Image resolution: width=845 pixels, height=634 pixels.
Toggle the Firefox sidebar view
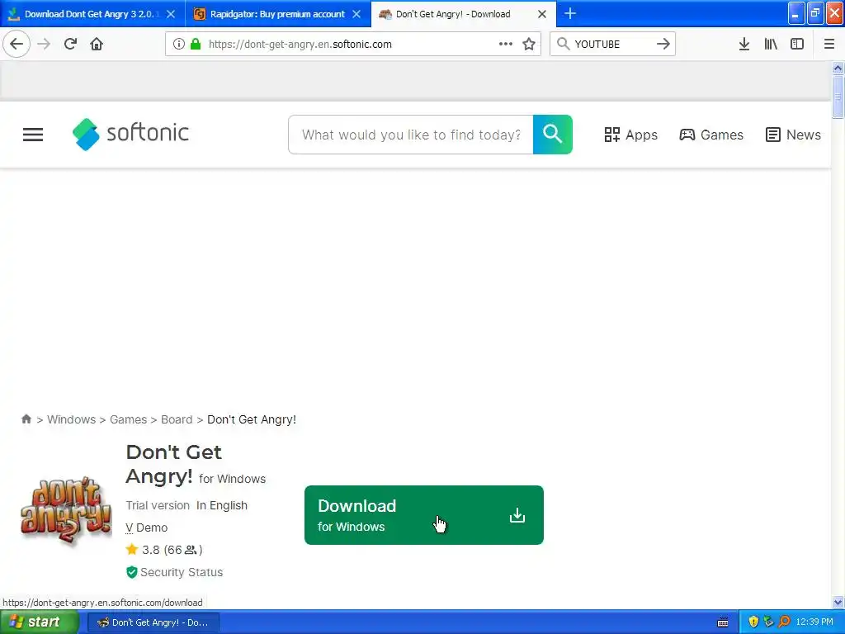(x=797, y=45)
